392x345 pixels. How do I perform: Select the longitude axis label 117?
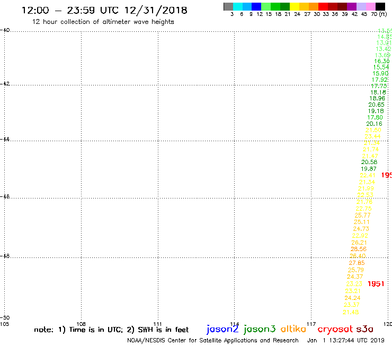(x=311, y=324)
